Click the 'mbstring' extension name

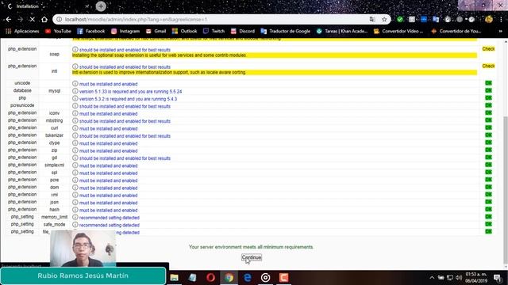55,120
